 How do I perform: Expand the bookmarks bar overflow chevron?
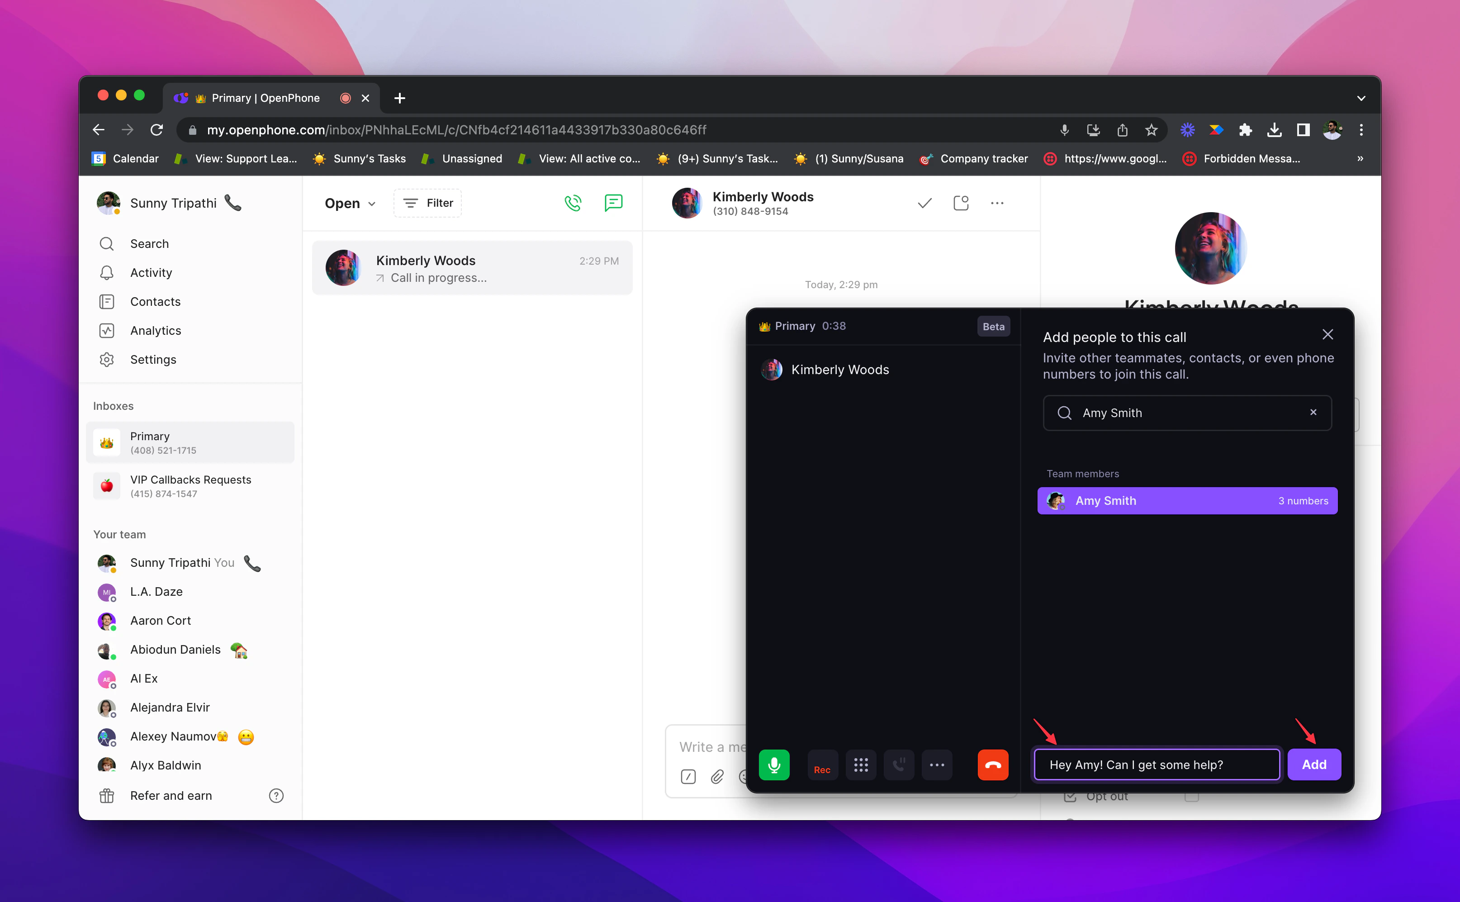(x=1360, y=158)
